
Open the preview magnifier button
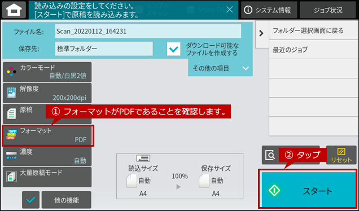[270, 155]
